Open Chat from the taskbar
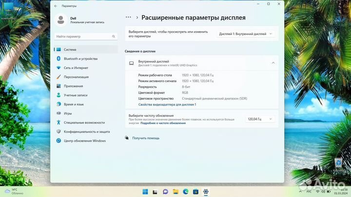 [x=165, y=192]
